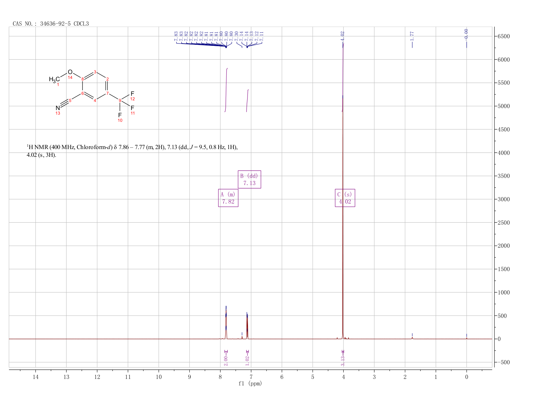Click the multiplet peak near 7.82 ppm
Image resolution: width=536 pixels, height=414 pixels.
[226, 323]
